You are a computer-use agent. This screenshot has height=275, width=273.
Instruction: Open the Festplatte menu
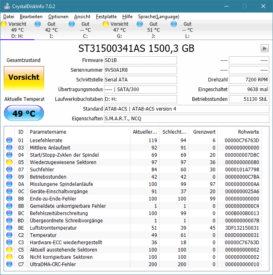(x=106, y=17)
